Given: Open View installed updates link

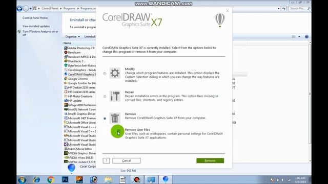Looking at the screenshot, I should [x=36, y=26].
